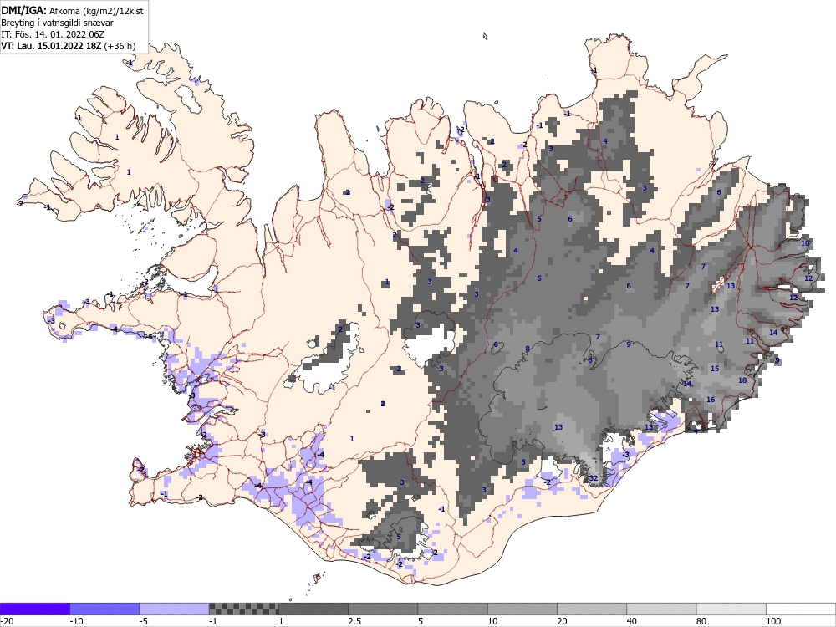Viewport: 836px width, 627px height.
Task: Click the light lavender -5 to -1 legend swatch
Action: click(175, 609)
